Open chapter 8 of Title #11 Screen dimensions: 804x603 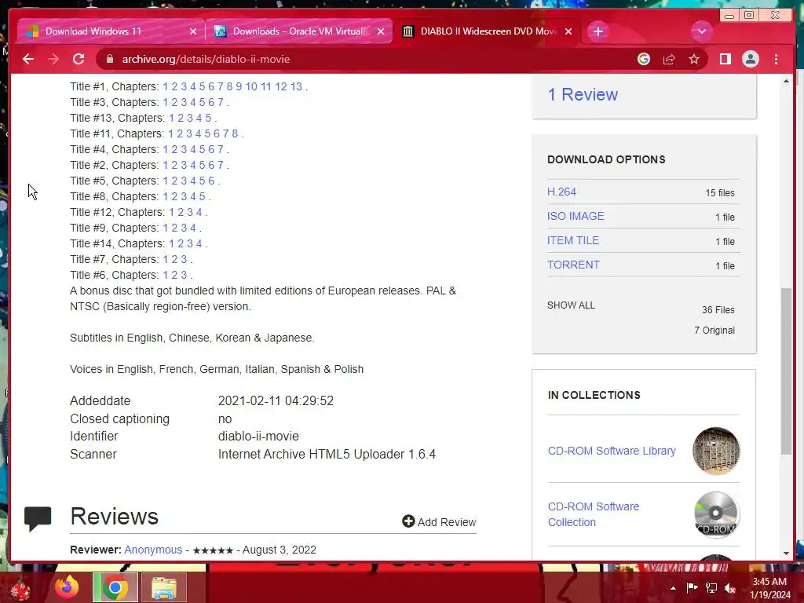point(235,133)
